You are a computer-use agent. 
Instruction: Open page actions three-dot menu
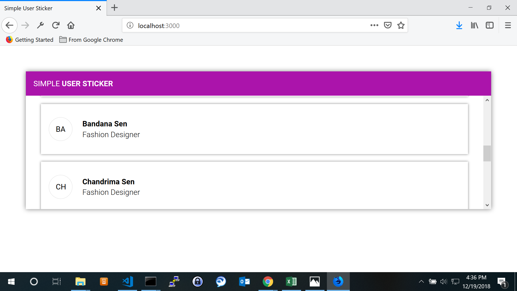[x=374, y=25]
